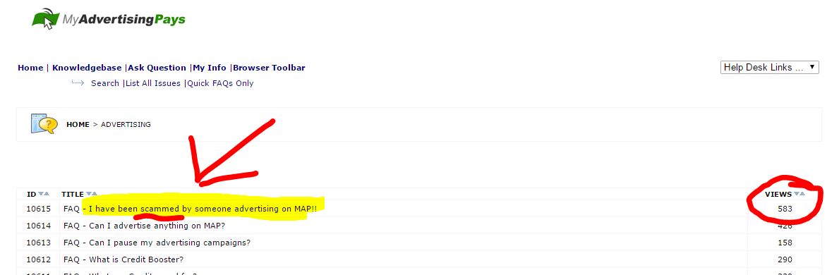
Task: Choose List All Issues link
Action: pos(153,83)
